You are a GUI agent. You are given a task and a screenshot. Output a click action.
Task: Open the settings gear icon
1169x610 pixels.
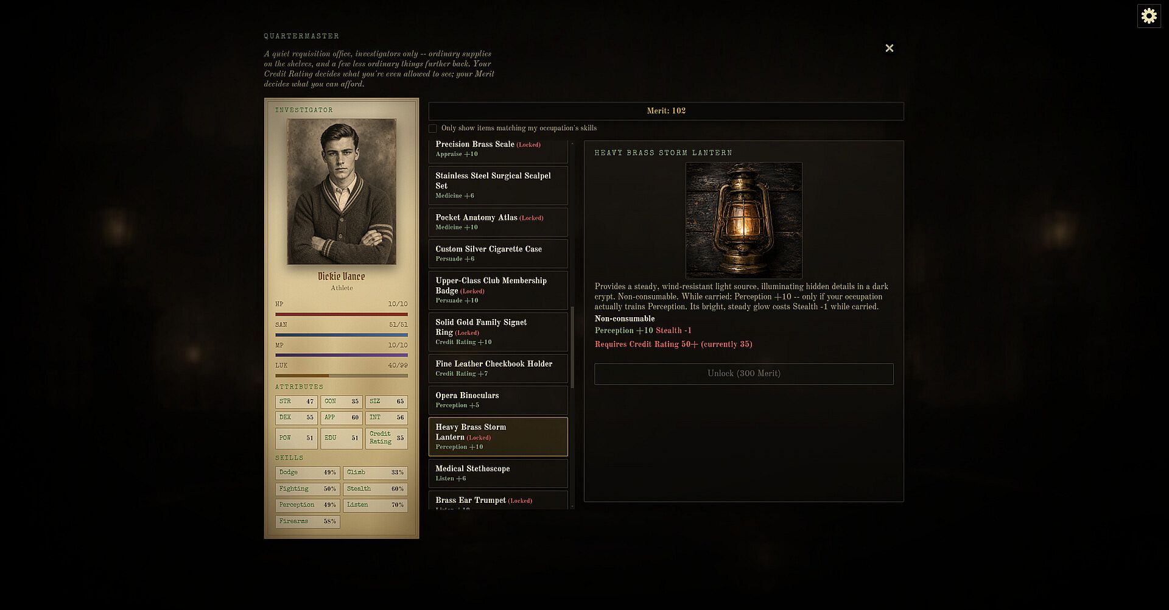point(1149,16)
